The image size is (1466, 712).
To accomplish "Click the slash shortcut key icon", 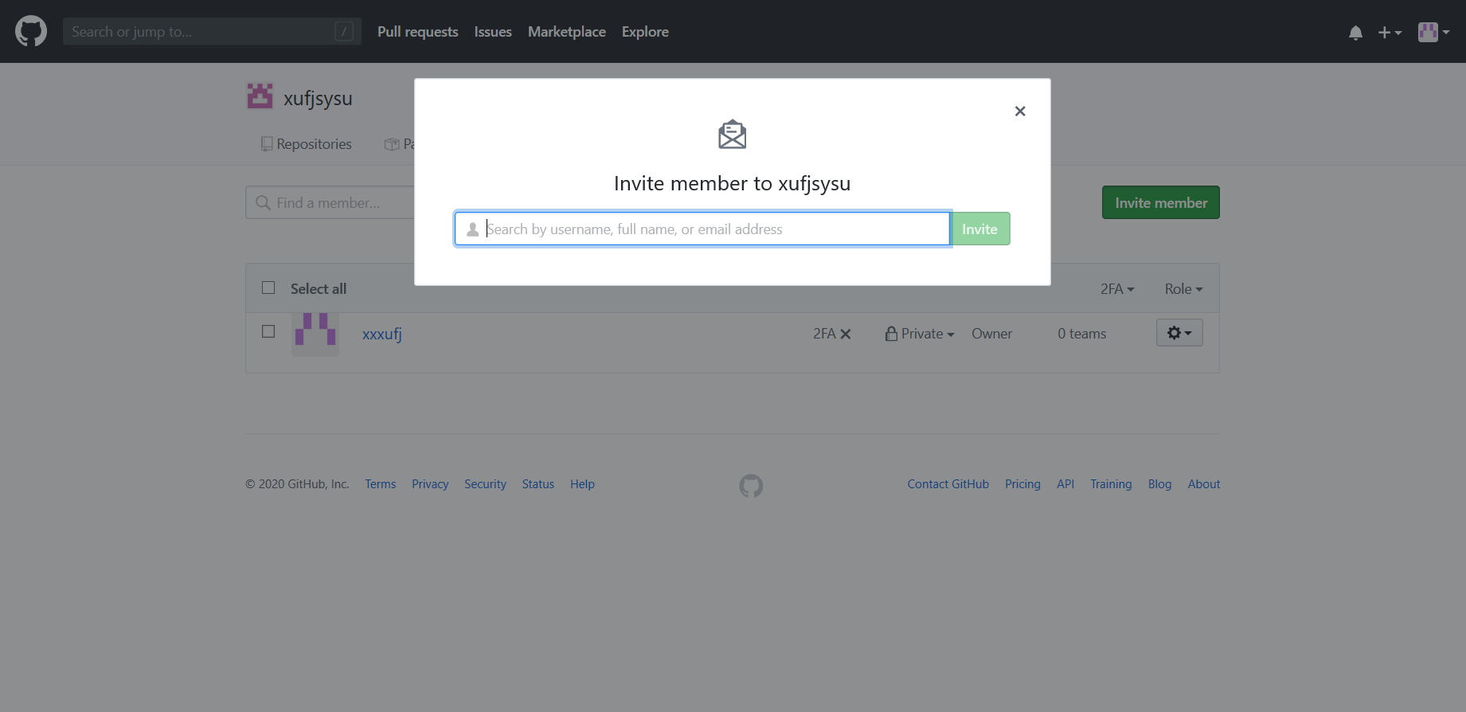I will coord(344,32).
